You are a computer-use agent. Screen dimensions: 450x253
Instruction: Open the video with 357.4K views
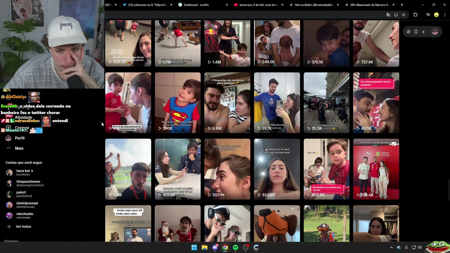[227, 169]
